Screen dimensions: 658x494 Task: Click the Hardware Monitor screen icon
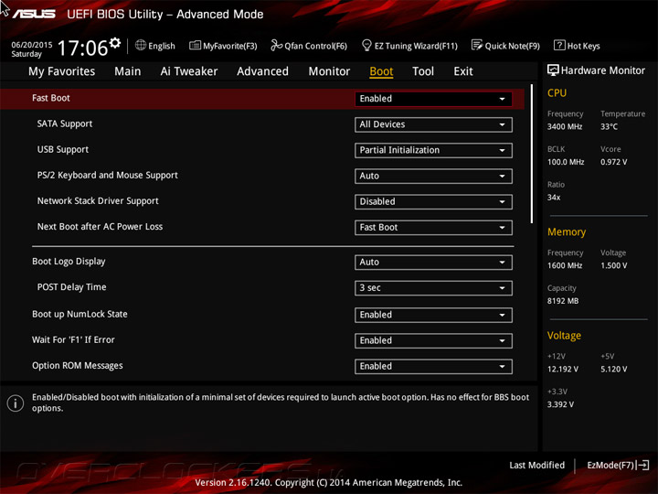tap(553, 70)
